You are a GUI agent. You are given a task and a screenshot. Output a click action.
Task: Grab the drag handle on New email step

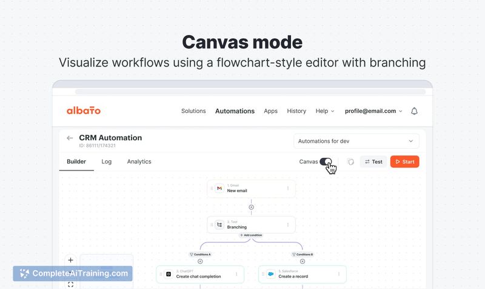pos(212,188)
